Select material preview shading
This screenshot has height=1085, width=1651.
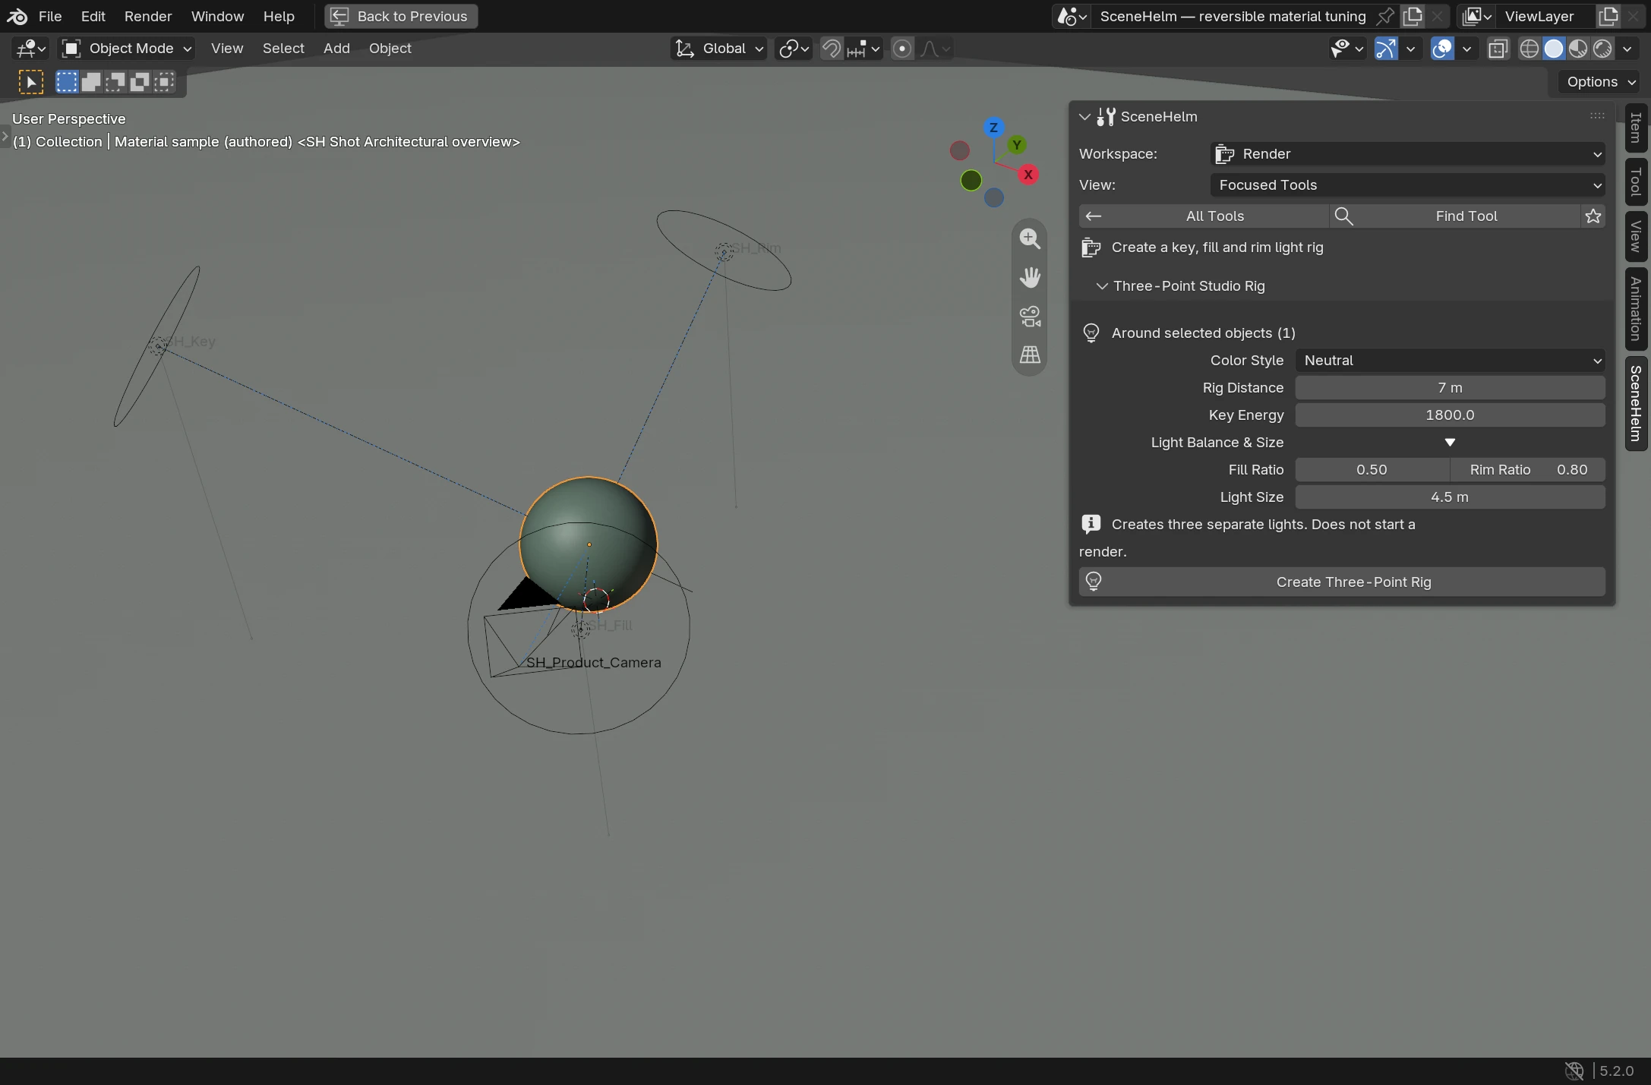(x=1578, y=49)
